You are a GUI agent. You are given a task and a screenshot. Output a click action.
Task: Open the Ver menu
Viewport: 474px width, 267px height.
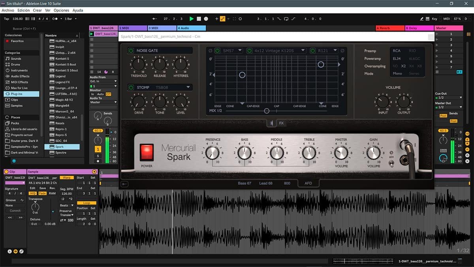click(48, 10)
